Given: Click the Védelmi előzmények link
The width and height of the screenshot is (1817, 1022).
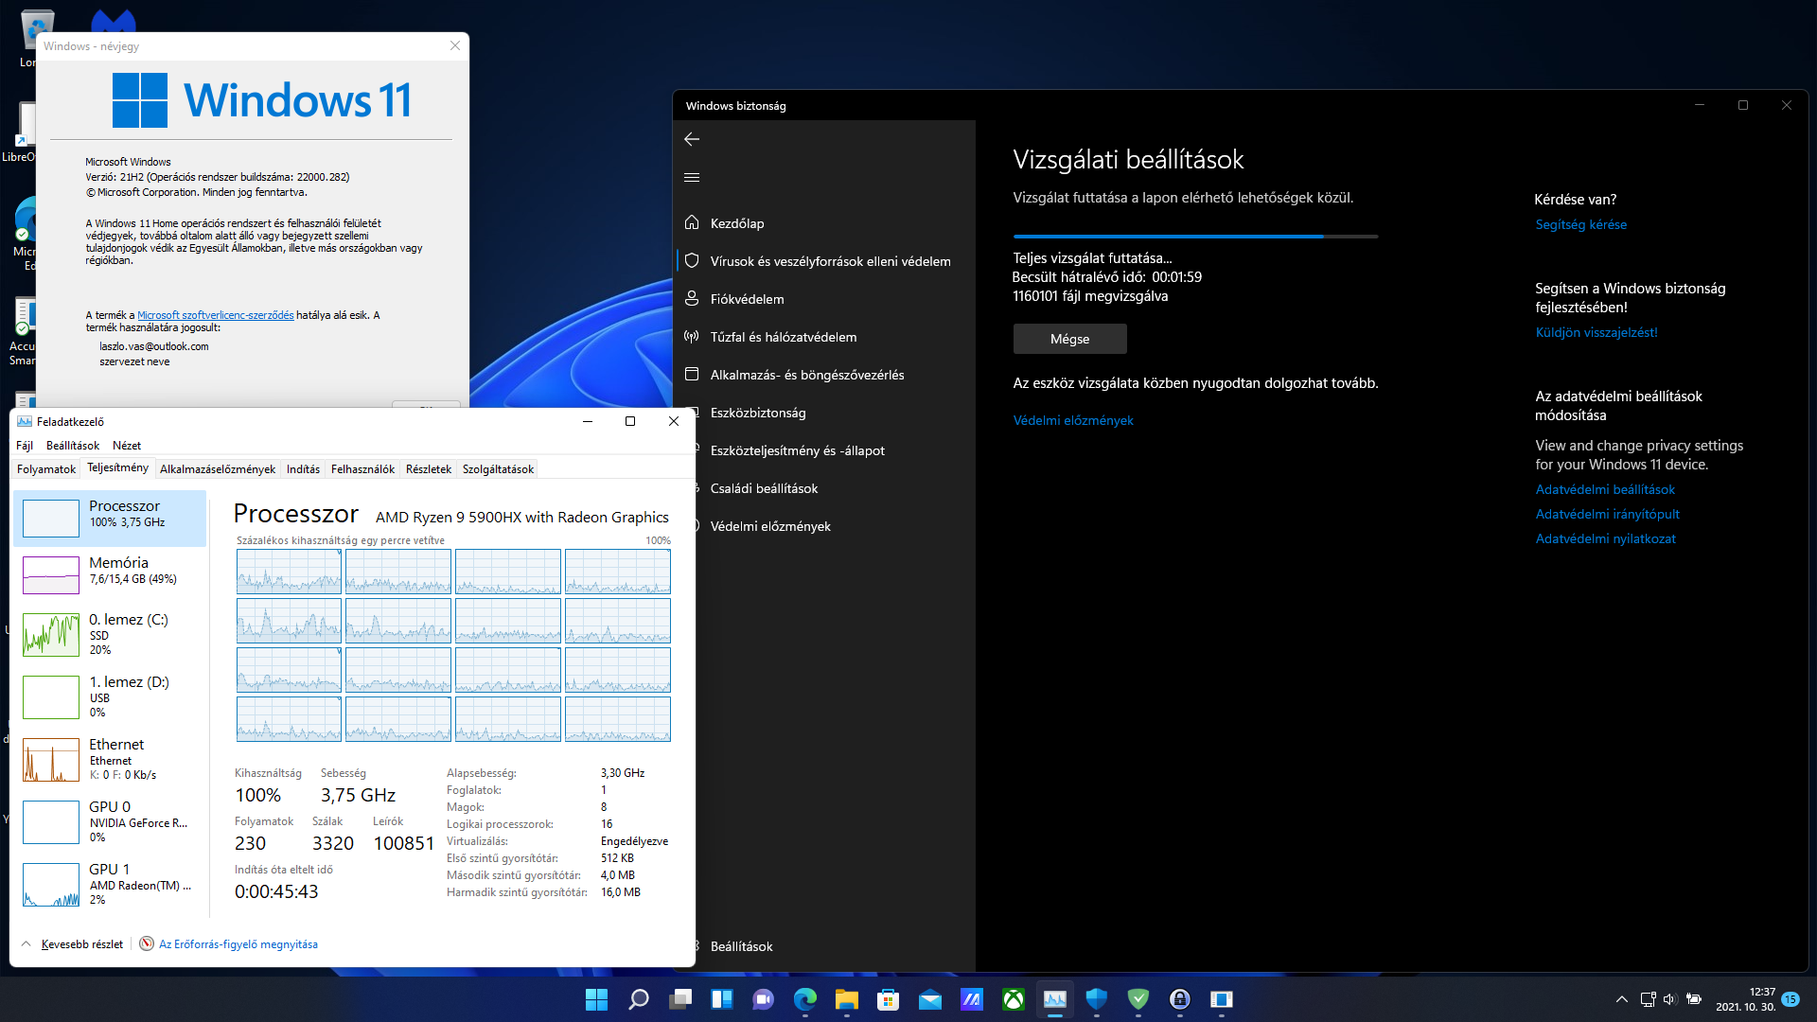Looking at the screenshot, I should click(1073, 420).
